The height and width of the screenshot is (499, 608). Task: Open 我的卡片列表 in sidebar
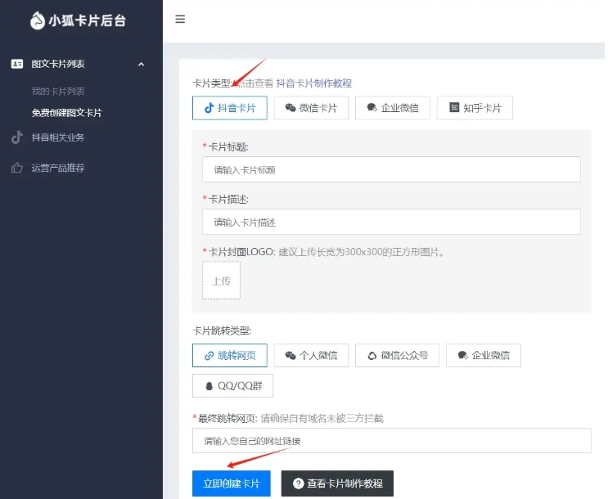[58, 91]
